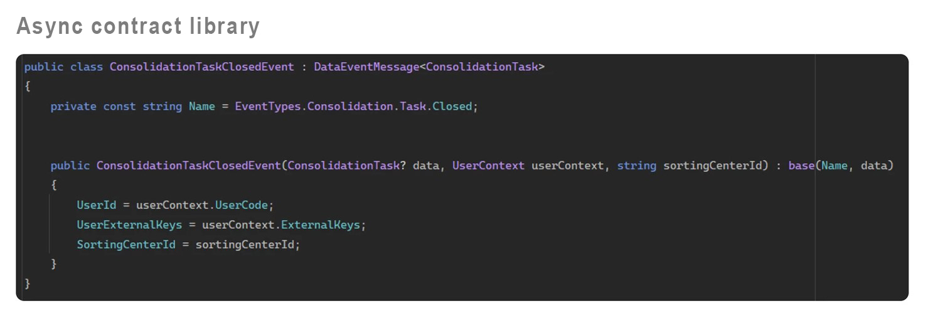Click the userContext parameter name in the constructor signature

pos(567,166)
